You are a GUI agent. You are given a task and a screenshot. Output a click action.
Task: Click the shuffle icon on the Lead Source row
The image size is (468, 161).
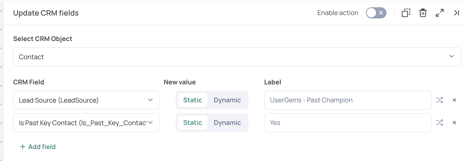click(439, 100)
